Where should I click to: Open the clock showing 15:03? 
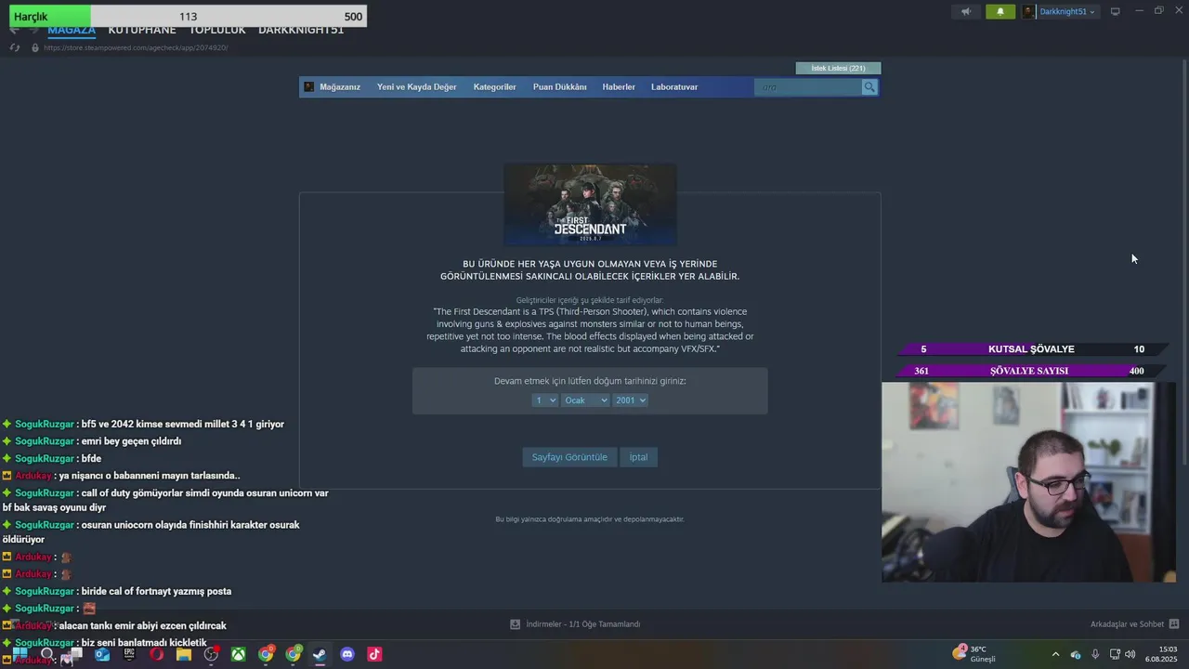[x=1161, y=654]
